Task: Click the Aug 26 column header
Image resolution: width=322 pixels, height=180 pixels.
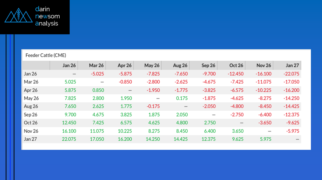Action: click(x=180, y=66)
